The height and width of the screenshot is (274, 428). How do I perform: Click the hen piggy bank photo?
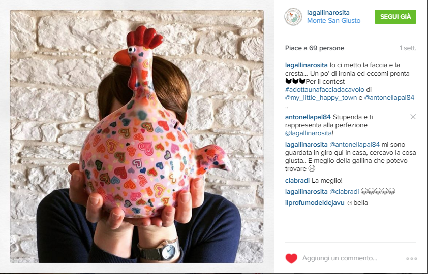pos(137,136)
